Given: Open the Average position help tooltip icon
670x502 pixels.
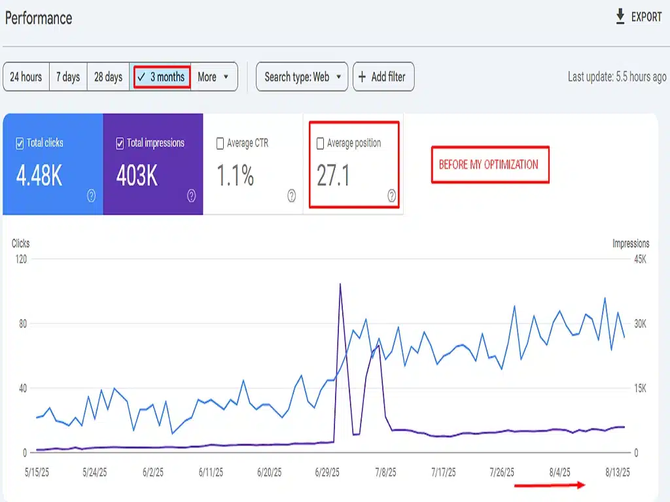Looking at the screenshot, I should click(x=391, y=195).
